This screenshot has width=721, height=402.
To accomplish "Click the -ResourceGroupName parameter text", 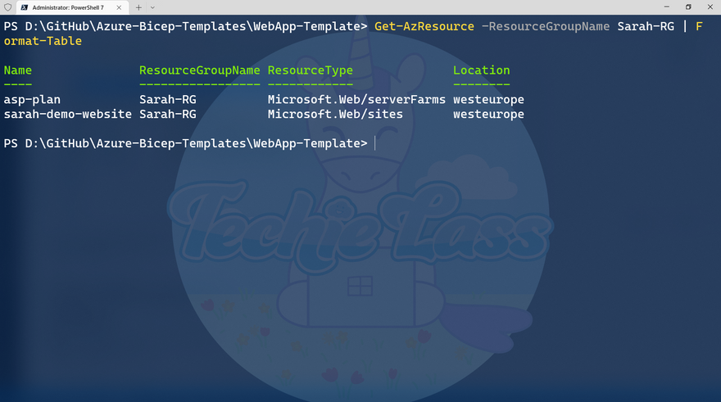I will point(546,26).
